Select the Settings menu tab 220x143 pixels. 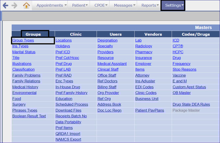pyautogui.click(x=173, y=5)
